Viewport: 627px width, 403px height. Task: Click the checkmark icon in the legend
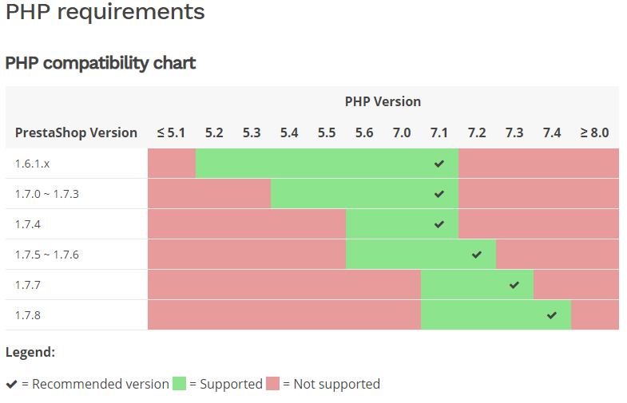(x=11, y=385)
